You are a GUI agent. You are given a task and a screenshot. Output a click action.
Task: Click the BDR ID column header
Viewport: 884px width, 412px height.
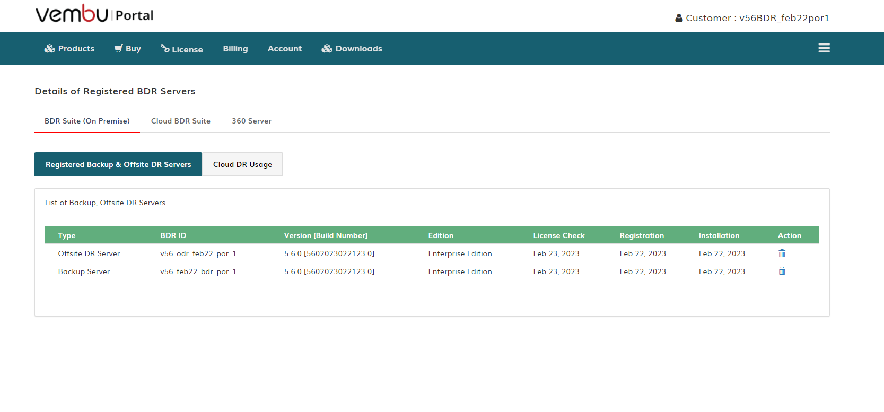(173, 235)
